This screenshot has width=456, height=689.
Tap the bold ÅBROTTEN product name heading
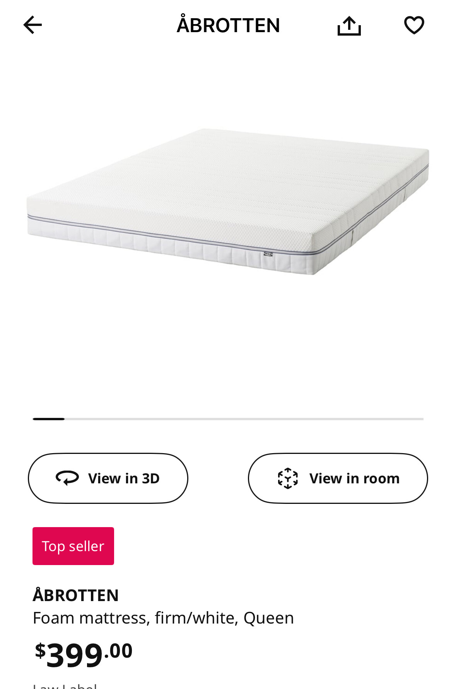click(75, 595)
